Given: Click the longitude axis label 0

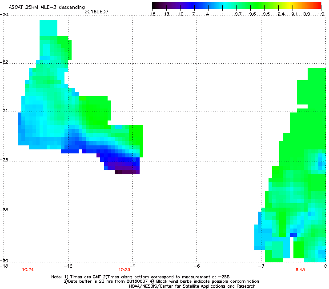Looking at the screenshot, I should [x=325, y=266].
